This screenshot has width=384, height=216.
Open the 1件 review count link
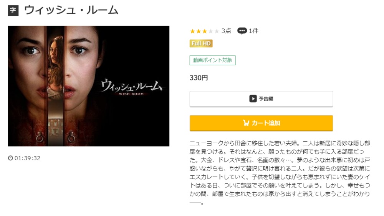[254, 31]
